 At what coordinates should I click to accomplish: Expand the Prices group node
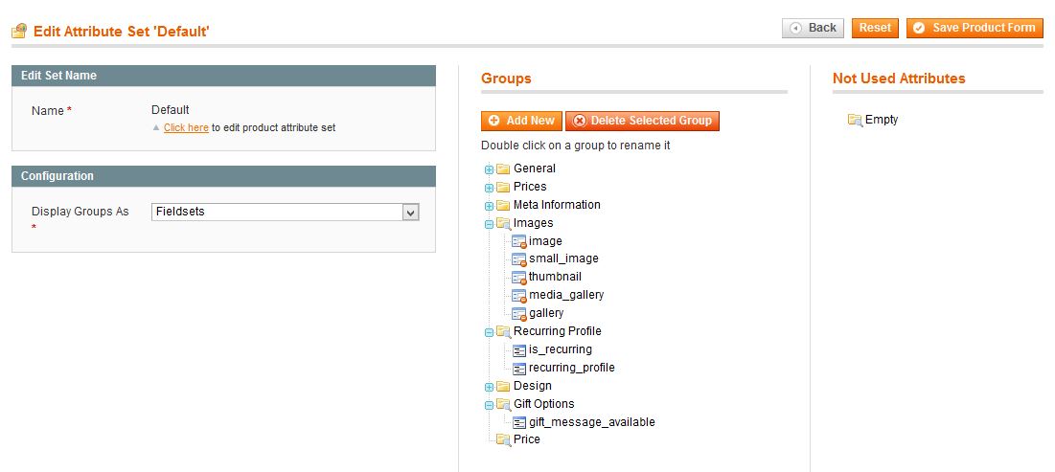pyautogui.click(x=489, y=188)
